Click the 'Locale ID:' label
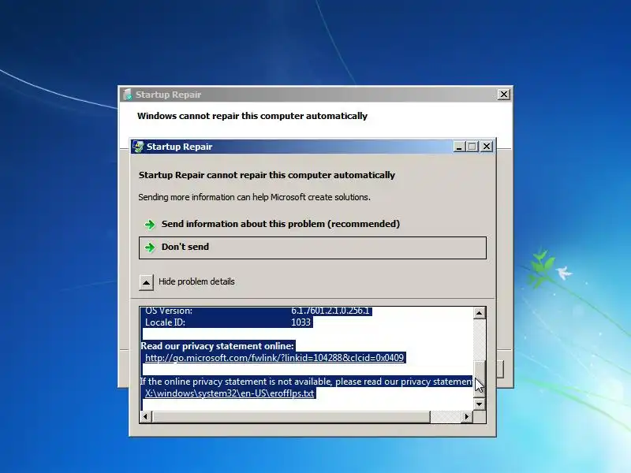The image size is (631, 473). point(165,322)
